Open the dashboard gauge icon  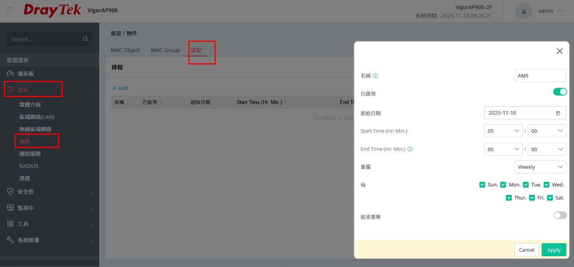pyautogui.click(x=11, y=74)
